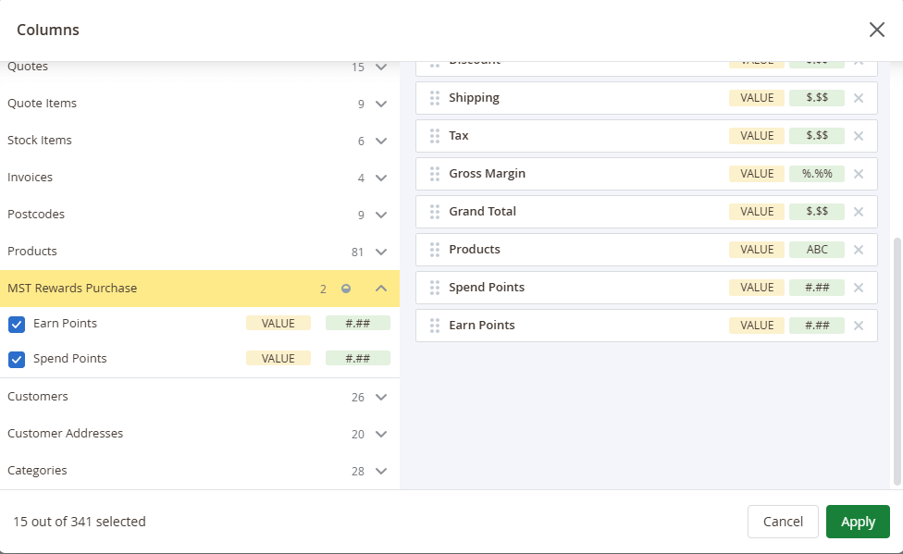Viewport: 903px width, 554px height.
Task: Uncheck the Earn Points checkbox
Action: pyautogui.click(x=17, y=324)
